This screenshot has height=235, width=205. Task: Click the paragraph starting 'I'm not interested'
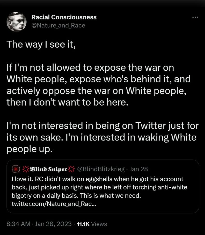101,137
